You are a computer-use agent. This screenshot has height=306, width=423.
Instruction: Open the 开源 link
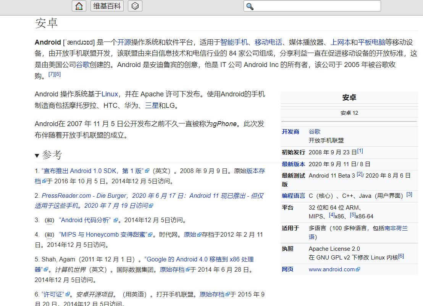[124, 42]
